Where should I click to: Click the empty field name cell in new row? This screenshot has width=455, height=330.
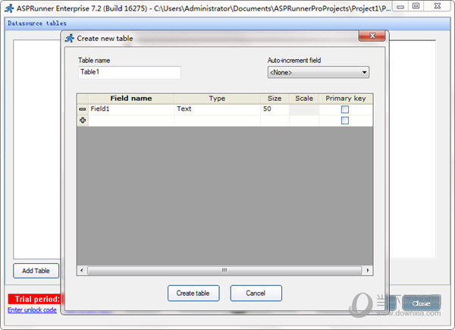131,121
